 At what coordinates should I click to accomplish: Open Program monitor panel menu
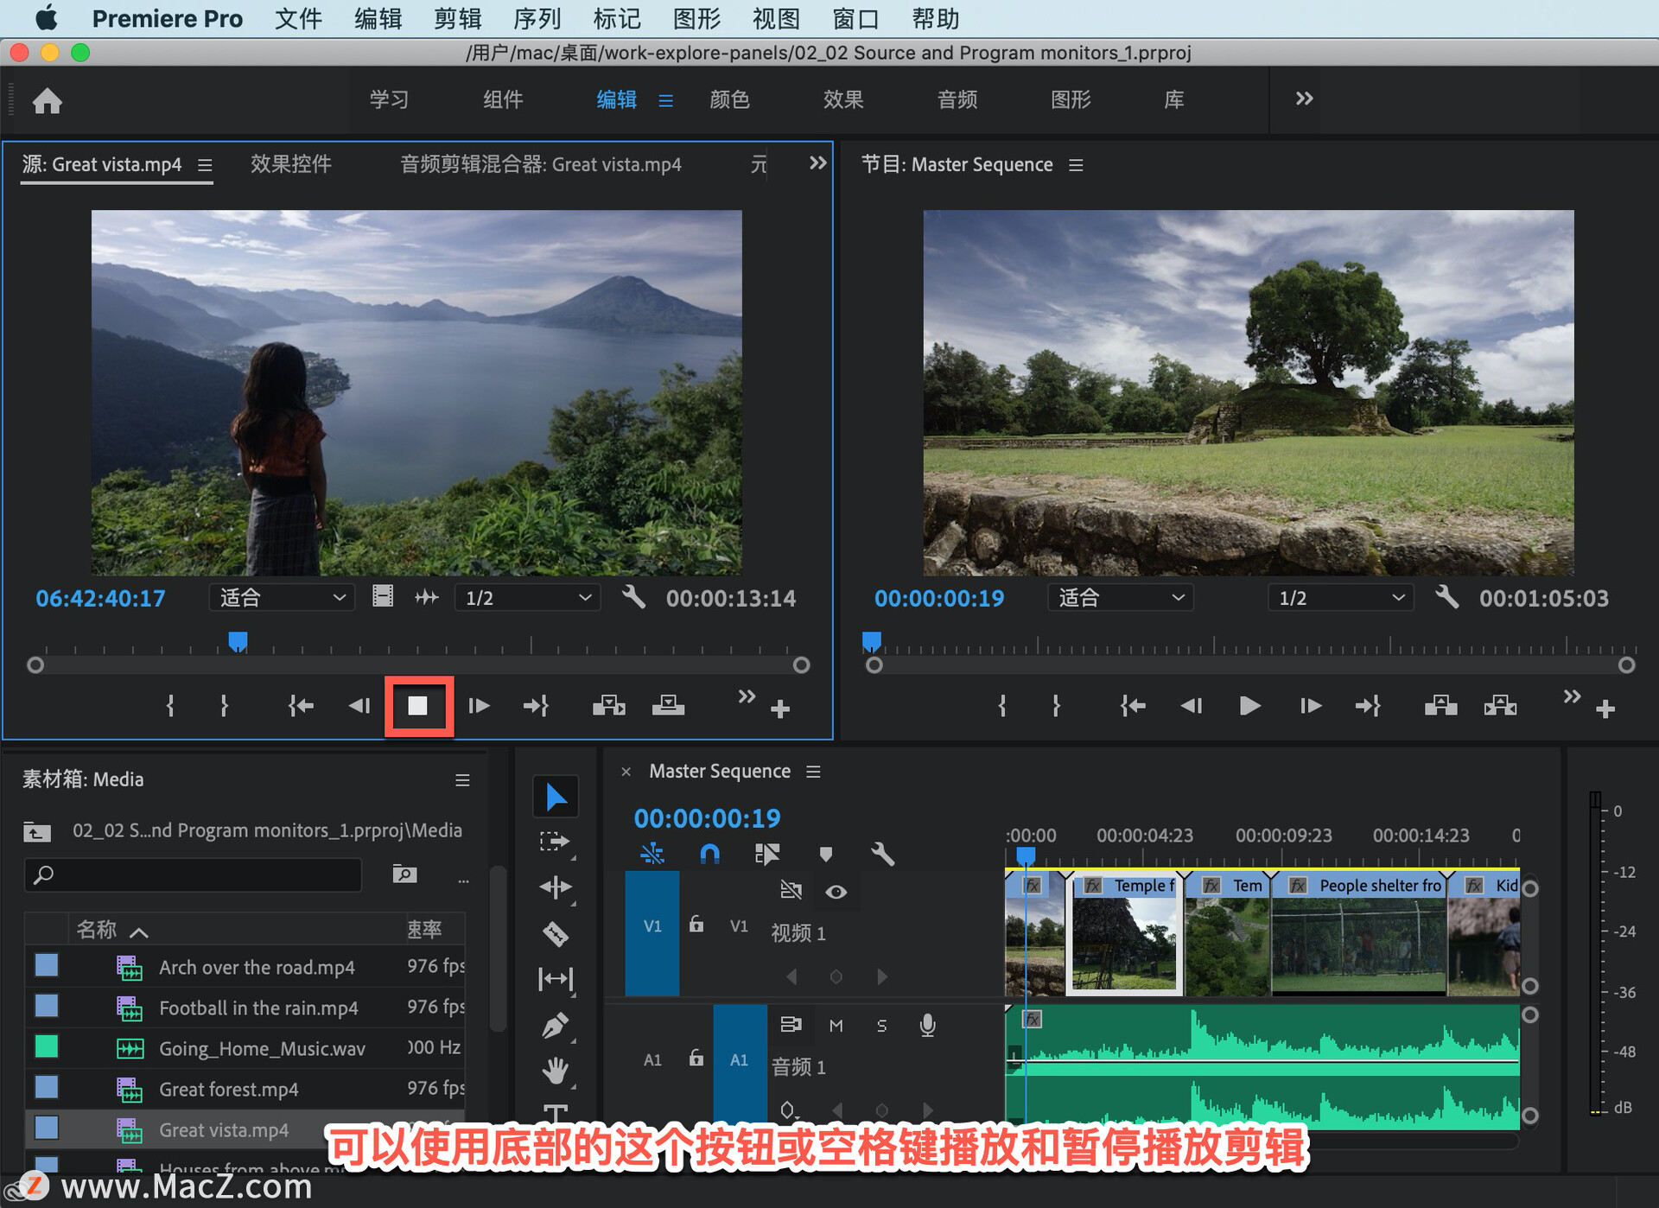click(x=1076, y=165)
